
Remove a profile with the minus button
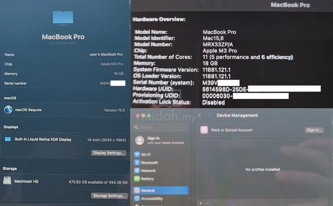tap(208, 203)
